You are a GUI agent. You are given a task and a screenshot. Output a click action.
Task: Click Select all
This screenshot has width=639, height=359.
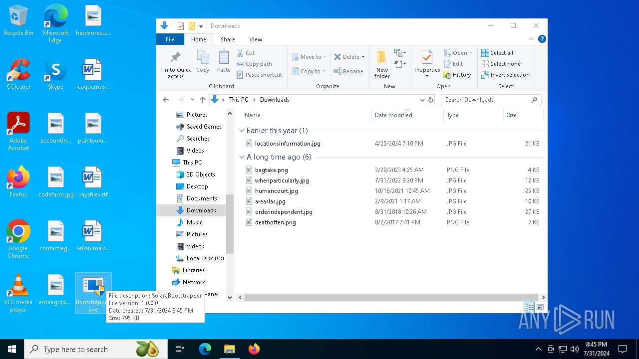pyautogui.click(x=497, y=53)
